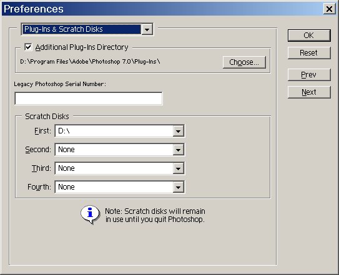Click the plug-ins path D:\Program Files\Adobe\Photoshop 7.0\Plug-Ins\

pos(90,62)
